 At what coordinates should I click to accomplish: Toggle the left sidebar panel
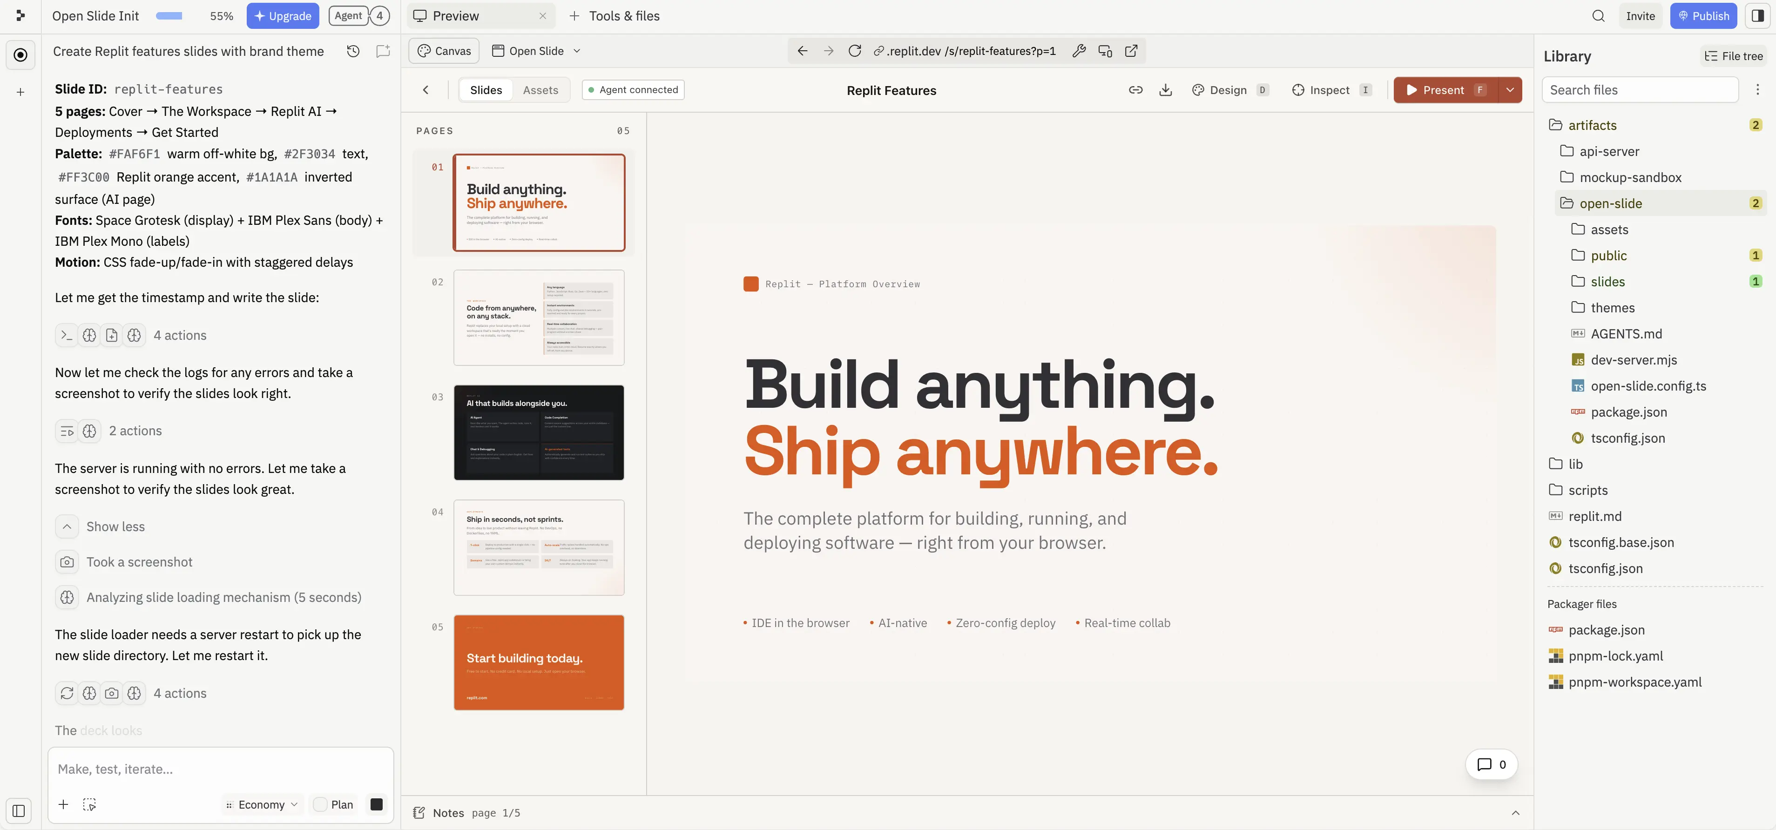(x=19, y=811)
